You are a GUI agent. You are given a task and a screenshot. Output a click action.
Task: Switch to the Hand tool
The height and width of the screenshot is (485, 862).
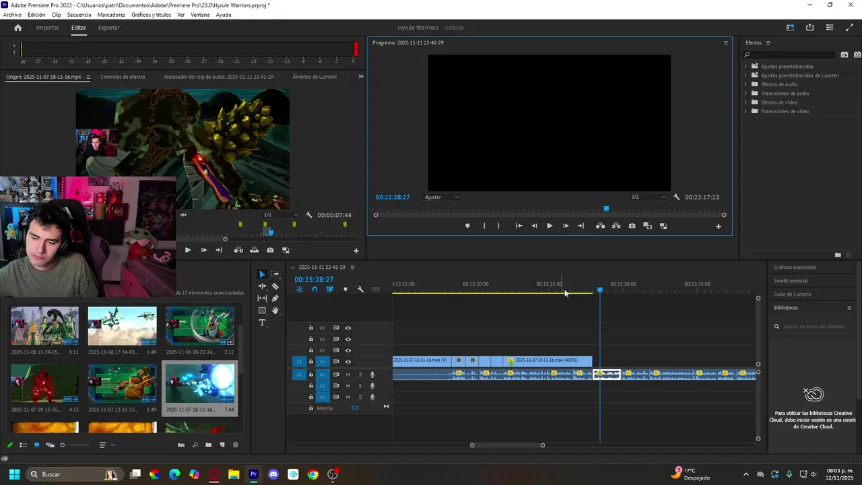pos(275,311)
